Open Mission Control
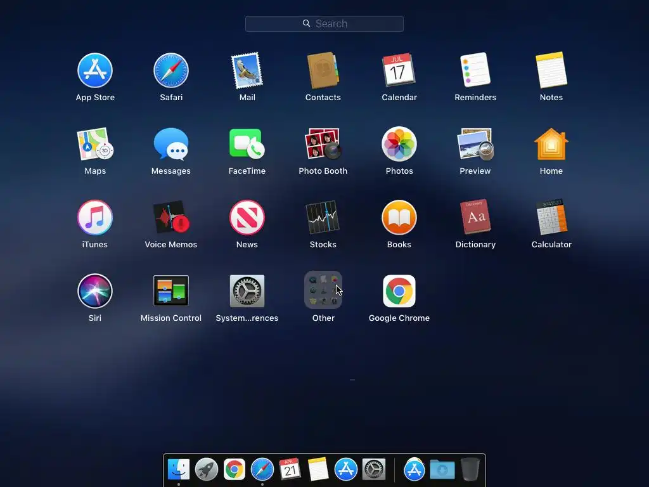 click(x=171, y=290)
